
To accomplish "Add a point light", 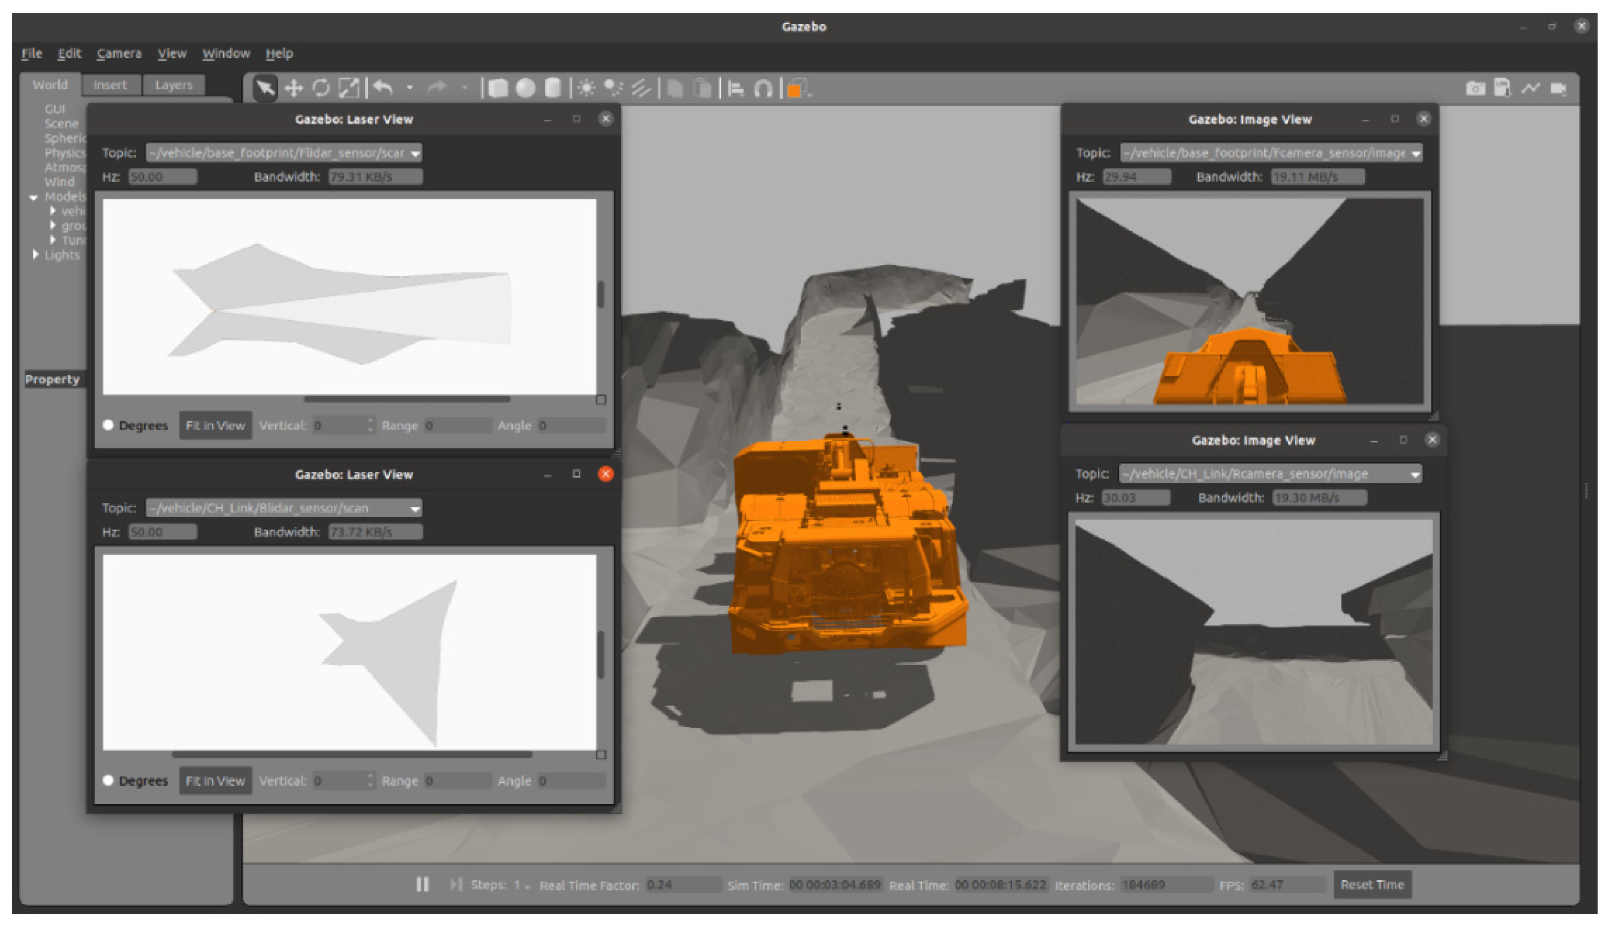I will click(586, 88).
